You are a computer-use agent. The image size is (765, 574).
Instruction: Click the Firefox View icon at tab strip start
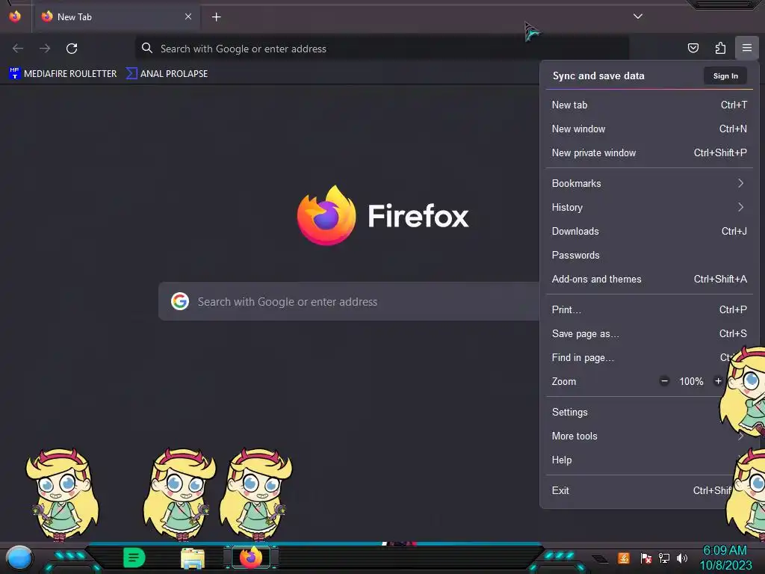pyautogui.click(x=15, y=16)
